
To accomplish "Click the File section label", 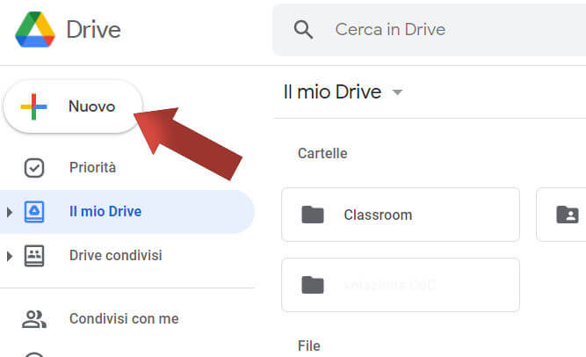I will click(308, 346).
